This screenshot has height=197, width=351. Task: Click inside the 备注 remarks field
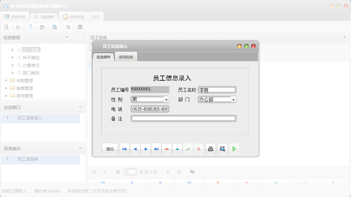[x=183, y=118]
